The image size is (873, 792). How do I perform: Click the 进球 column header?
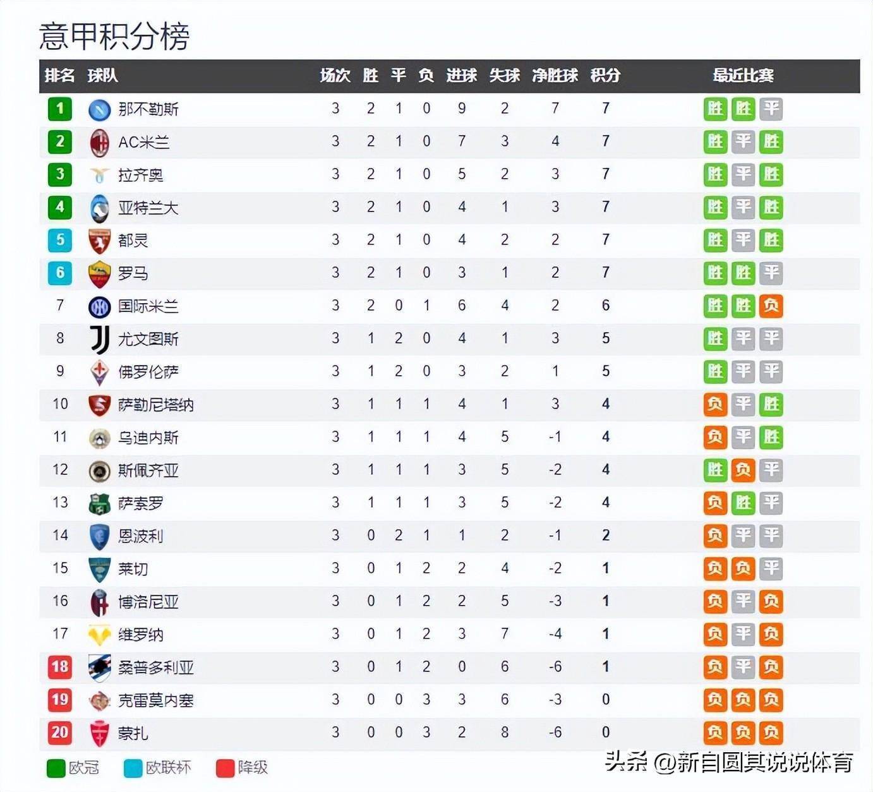pos(462,76)
